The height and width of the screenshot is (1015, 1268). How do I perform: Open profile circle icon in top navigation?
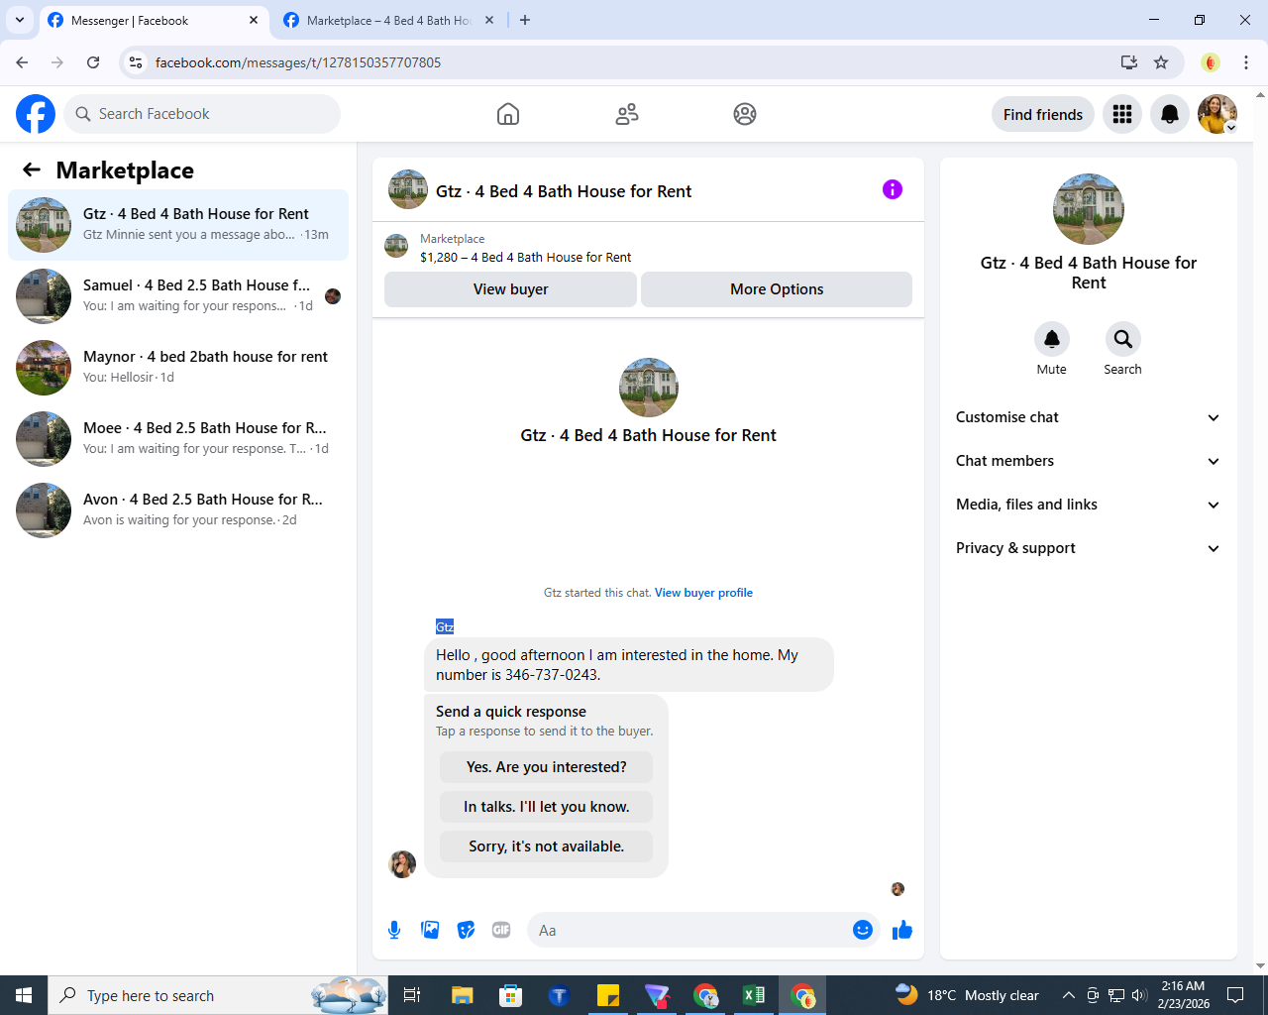[745, 114]
